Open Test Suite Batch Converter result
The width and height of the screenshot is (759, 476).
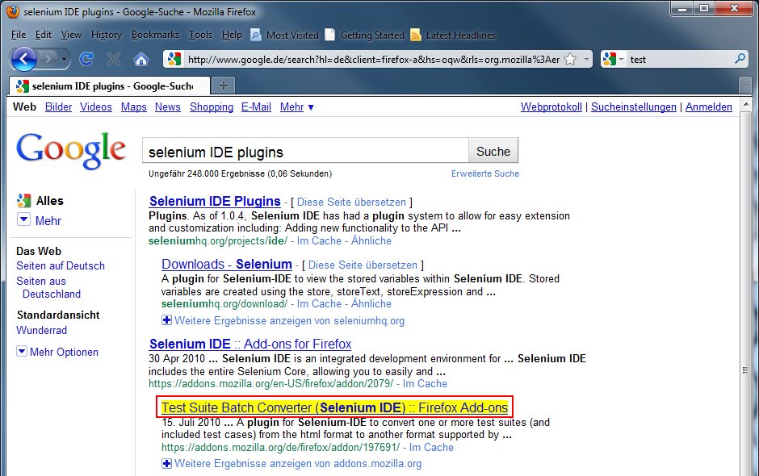[x=334, y=407]
